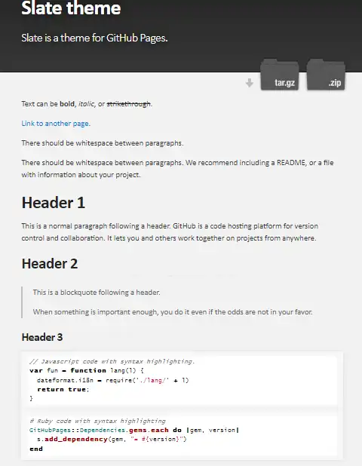
Task: Click the 'Slate theme' page title
Action: pos(71,8)
